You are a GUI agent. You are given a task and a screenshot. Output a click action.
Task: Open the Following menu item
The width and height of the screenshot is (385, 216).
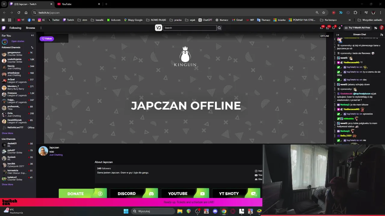click(15, 28)
